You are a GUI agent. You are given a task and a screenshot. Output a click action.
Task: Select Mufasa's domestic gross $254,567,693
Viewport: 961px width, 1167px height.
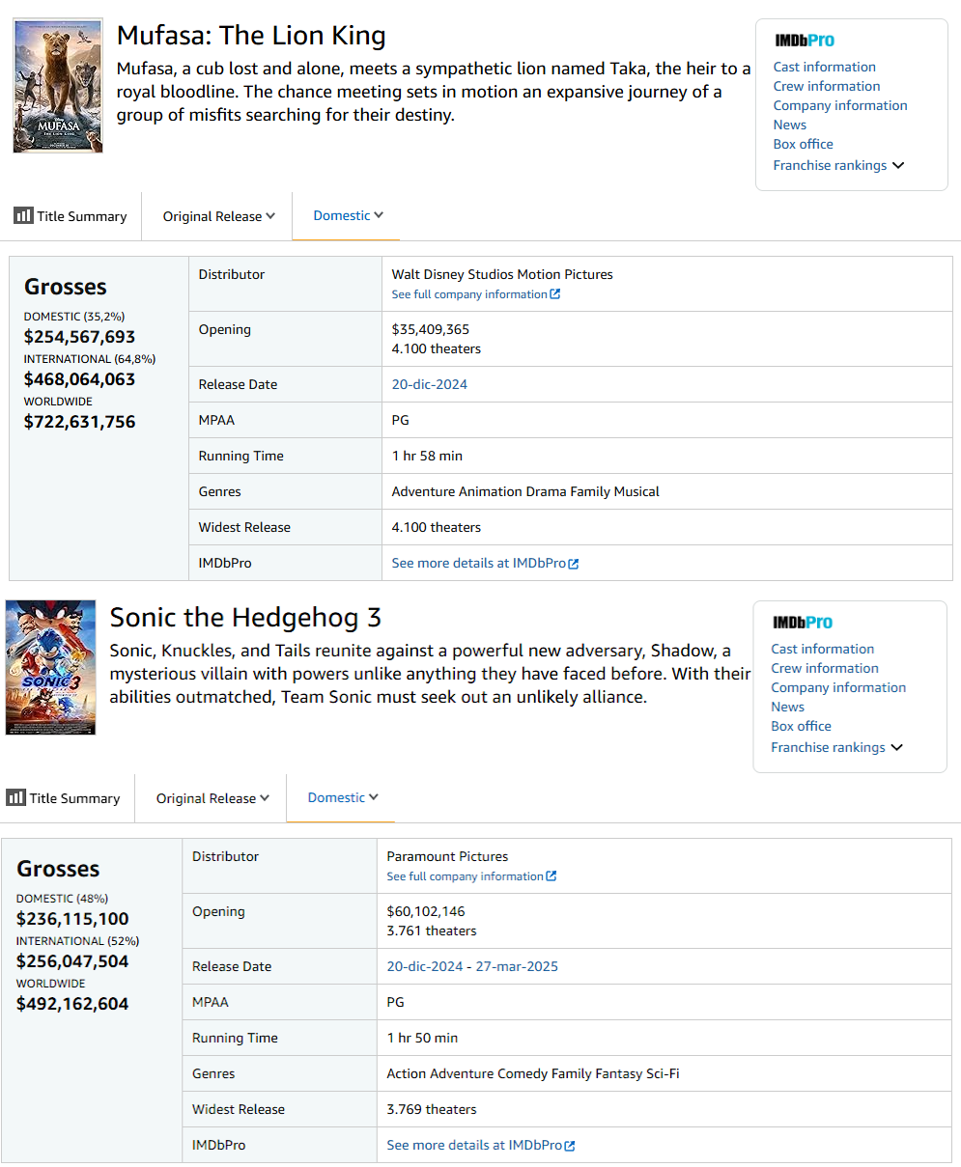79,337
